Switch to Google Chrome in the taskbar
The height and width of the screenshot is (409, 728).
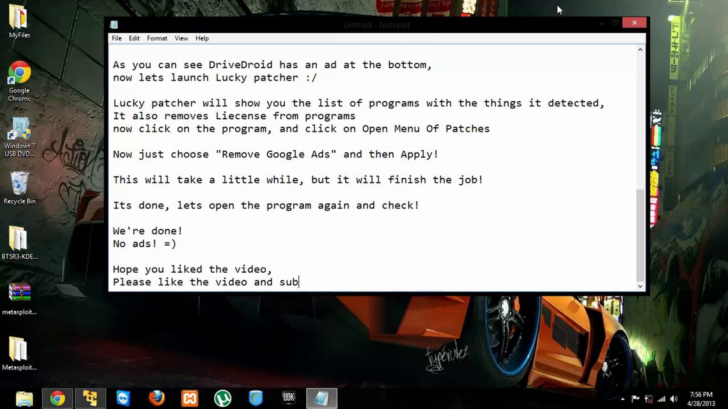pyautogui.click(x=57, y=398)
